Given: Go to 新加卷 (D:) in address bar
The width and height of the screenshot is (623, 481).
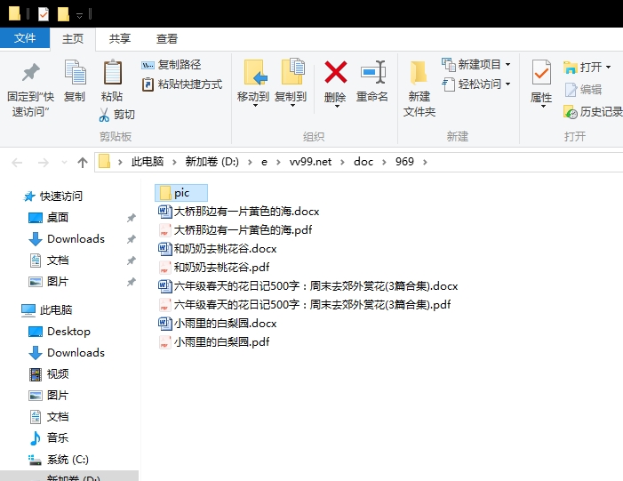Looking at the screenshot, I should [212, 162].
